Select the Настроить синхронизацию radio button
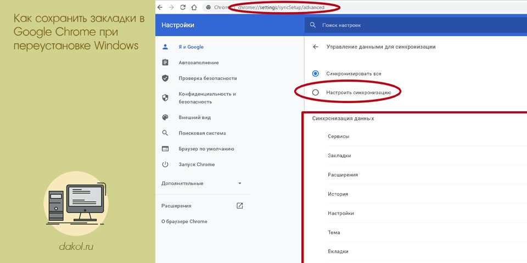Image resolution: width=527 pixels, height=263 pixels. tap(315, 92)
